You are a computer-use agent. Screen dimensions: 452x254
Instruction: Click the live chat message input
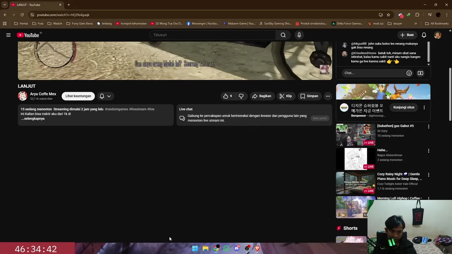[x=374, y=73]
